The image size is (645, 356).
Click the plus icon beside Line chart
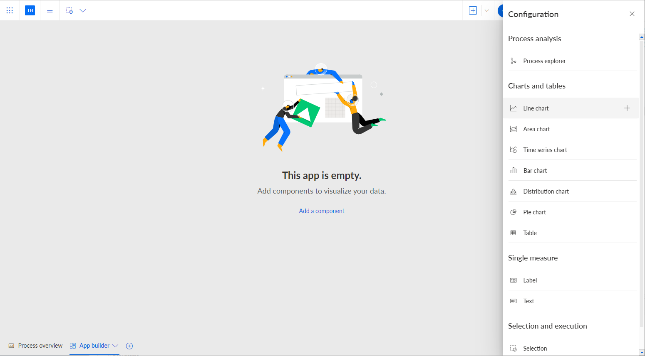(627, 108)
